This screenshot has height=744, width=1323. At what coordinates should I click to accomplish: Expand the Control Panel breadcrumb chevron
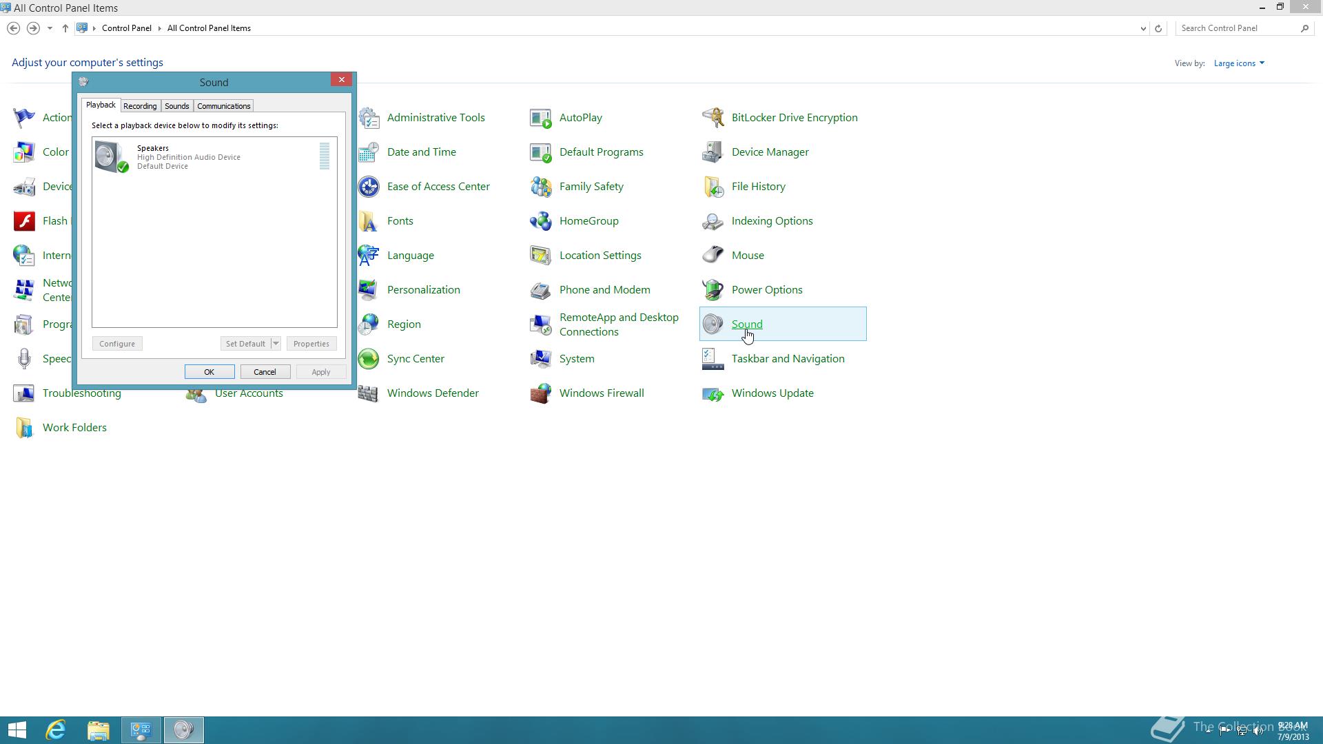coord(159,28)
